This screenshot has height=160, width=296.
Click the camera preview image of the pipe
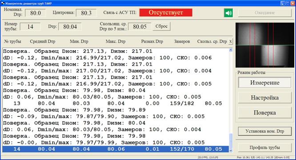(264, 45)
